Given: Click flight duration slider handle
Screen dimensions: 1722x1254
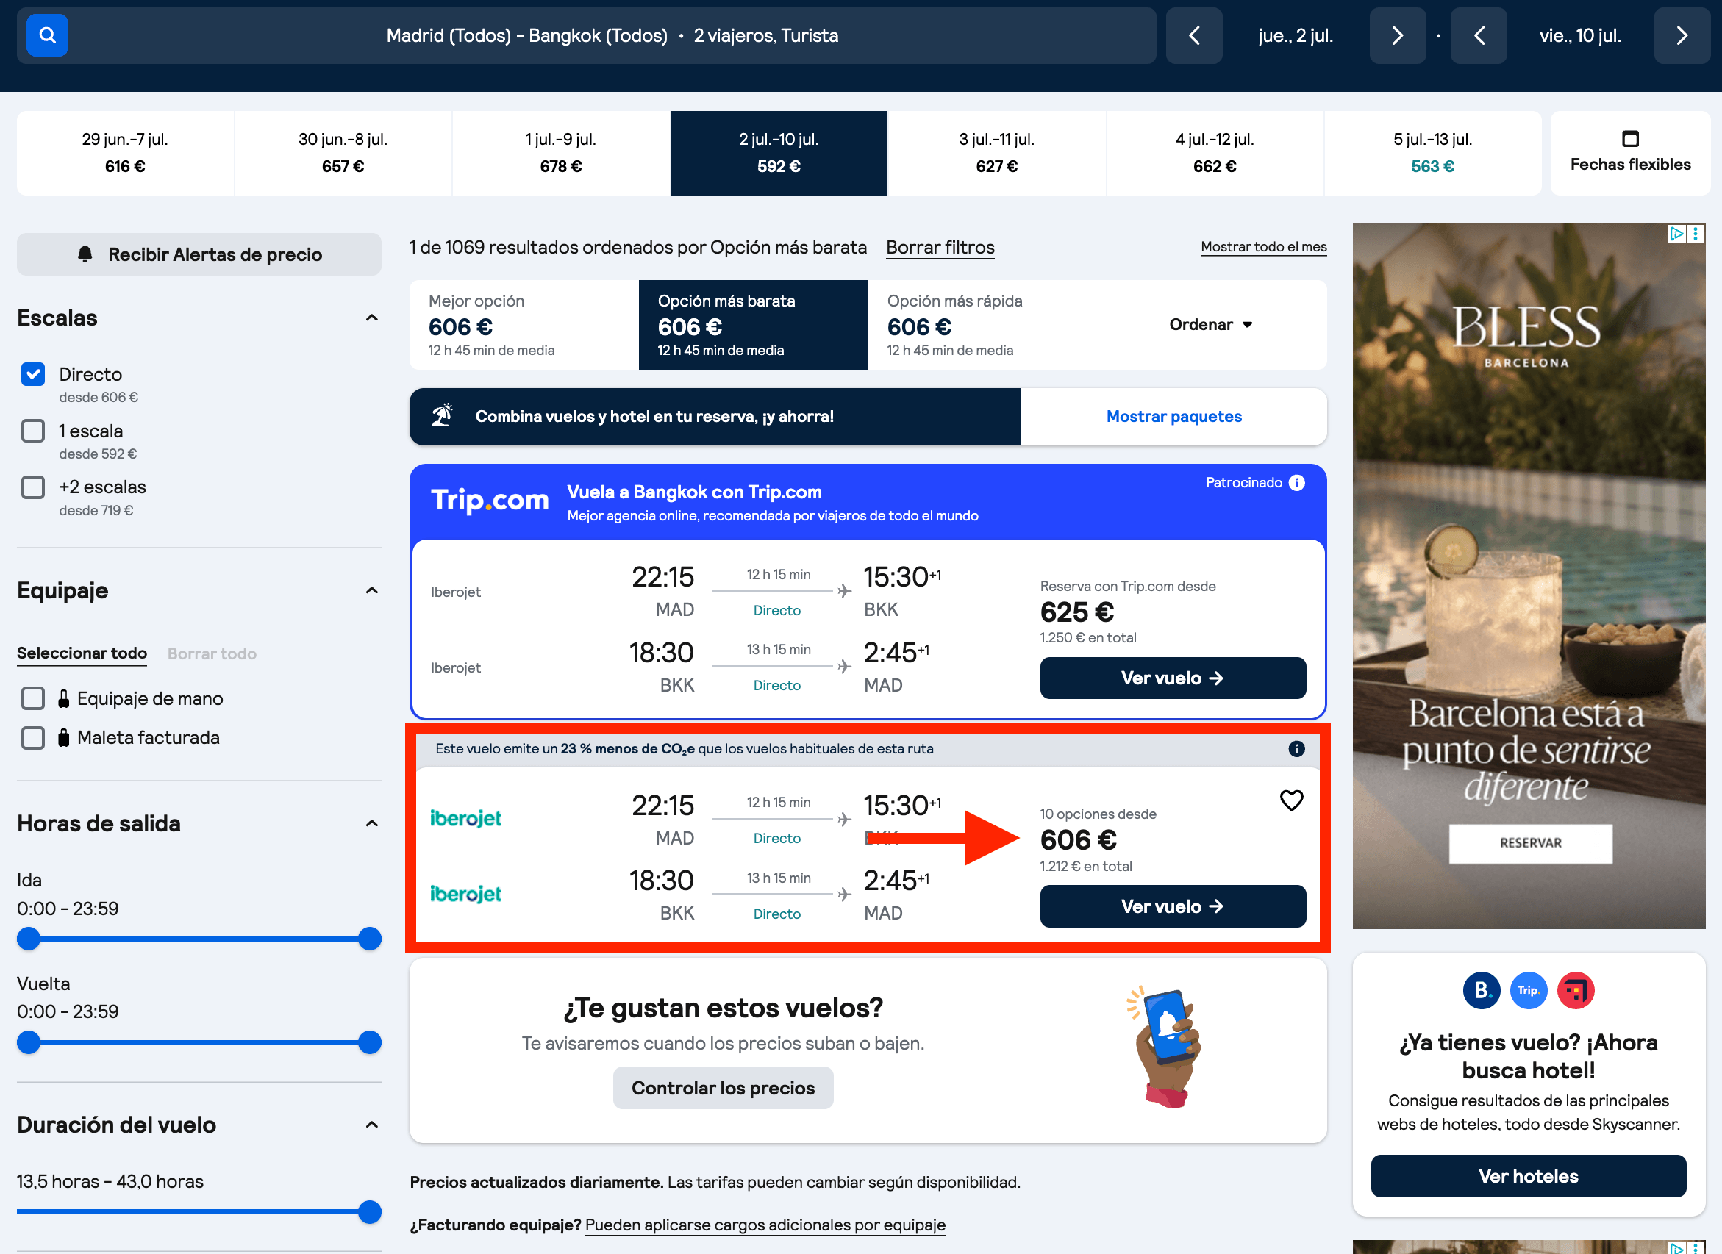Looking at the screenshot, I should [x=370, y=1212].
